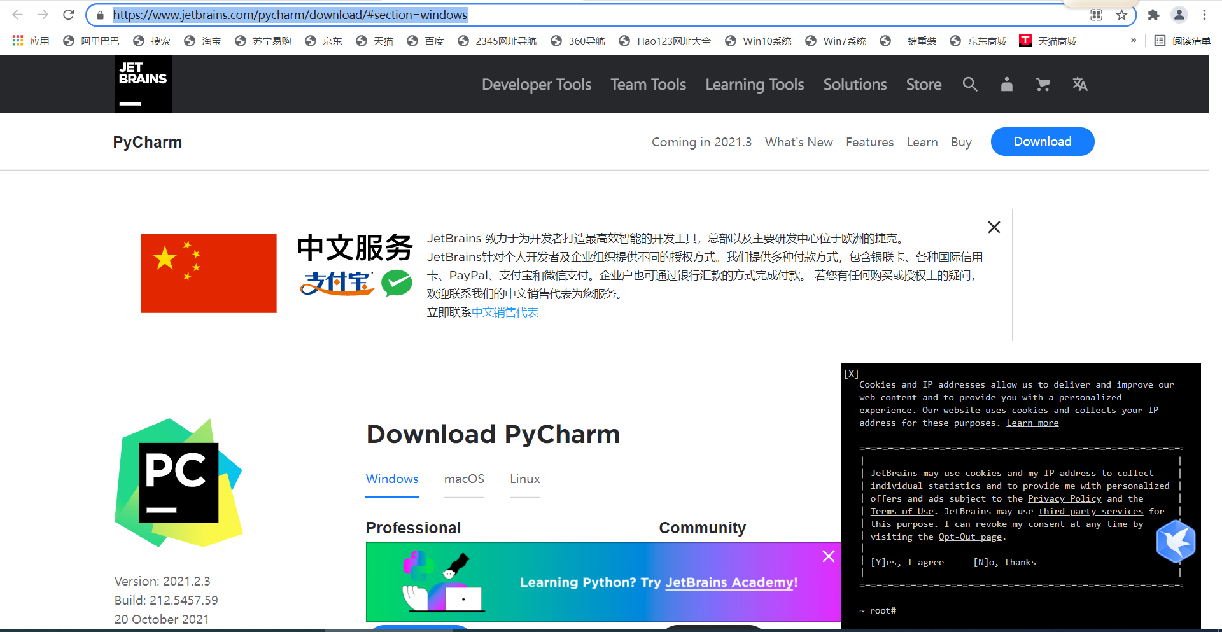Screen dimensions: 1222x632
Task: Close the Learning Python banner
Action: [829, 556]
